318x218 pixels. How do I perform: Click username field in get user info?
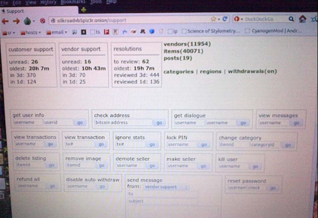[x=28, y=122]
